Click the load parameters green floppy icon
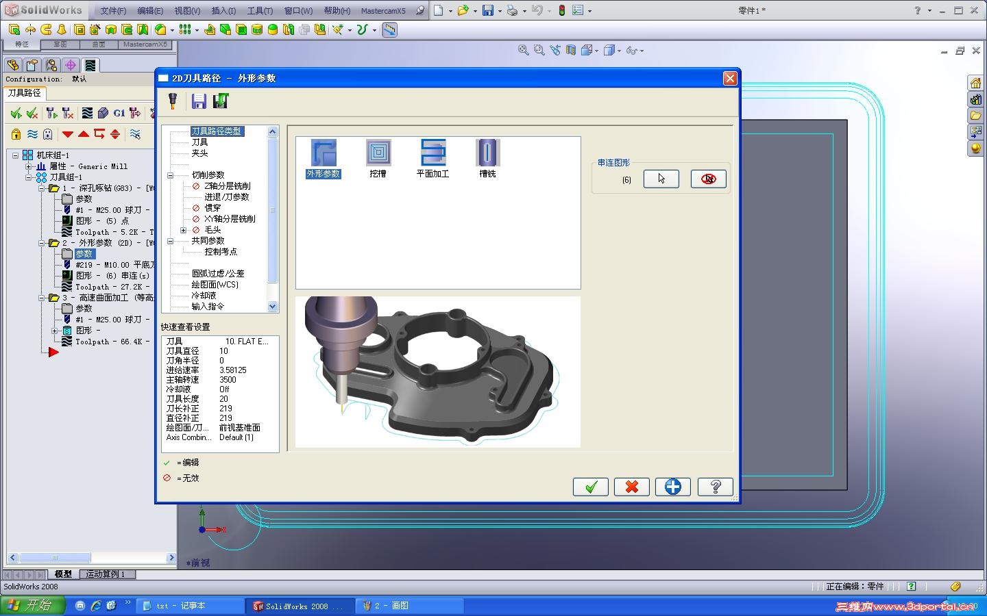This screenshot has width=987, height=616. tap(220, 101)
